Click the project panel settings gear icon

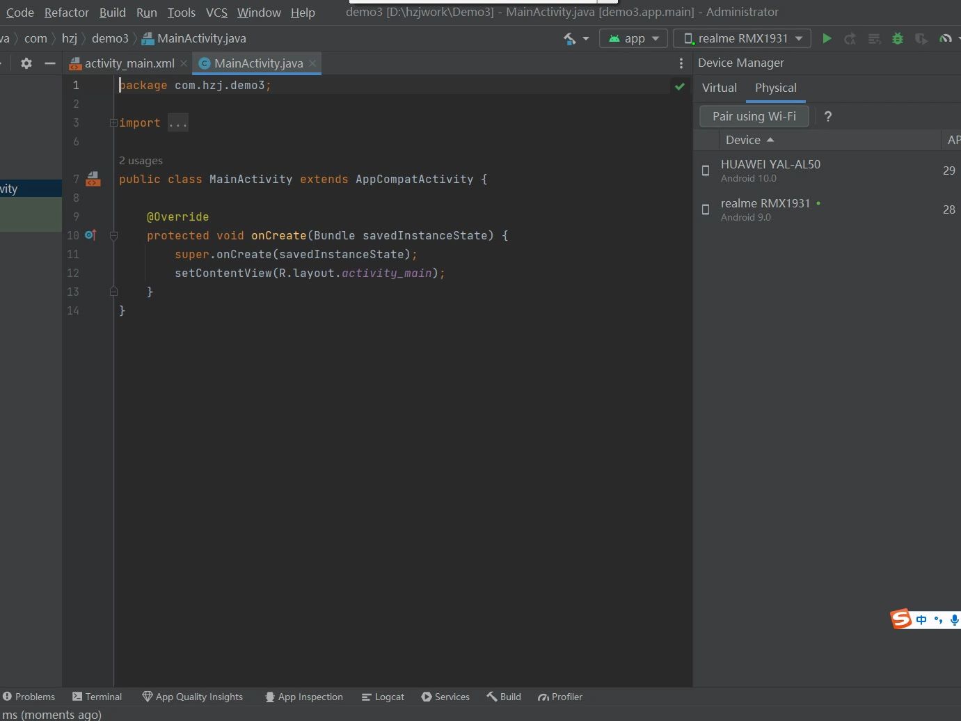click(26, 63)
